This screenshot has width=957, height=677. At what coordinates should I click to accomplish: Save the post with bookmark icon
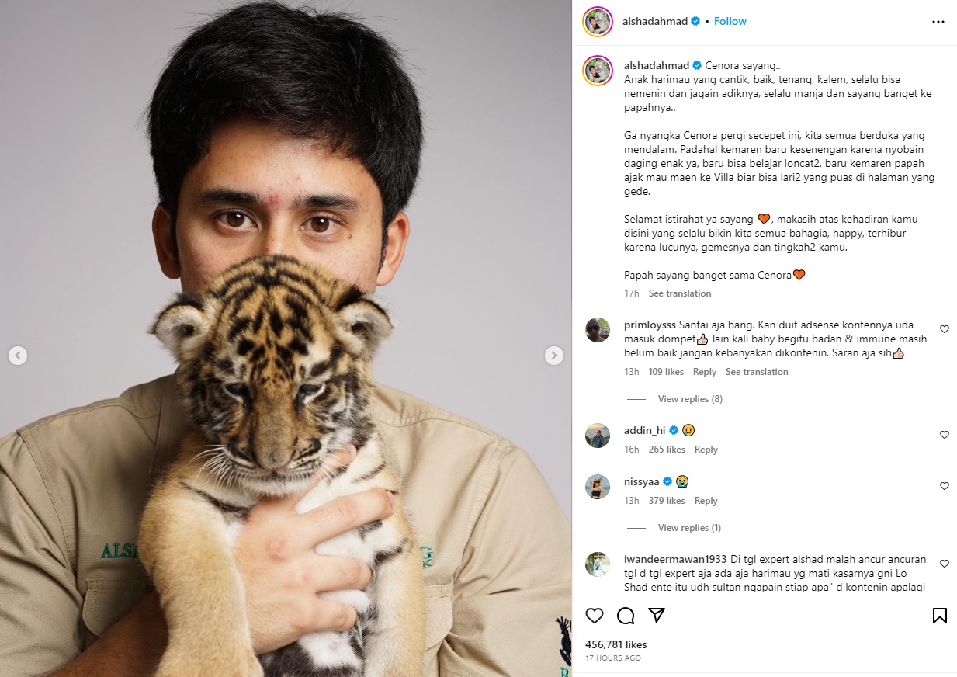click(939, 616)
